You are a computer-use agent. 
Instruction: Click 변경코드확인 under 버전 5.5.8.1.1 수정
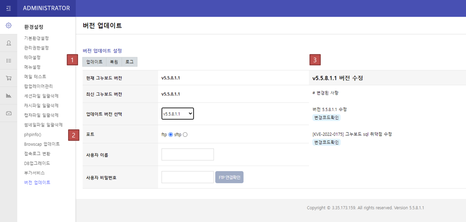point(326,118)
